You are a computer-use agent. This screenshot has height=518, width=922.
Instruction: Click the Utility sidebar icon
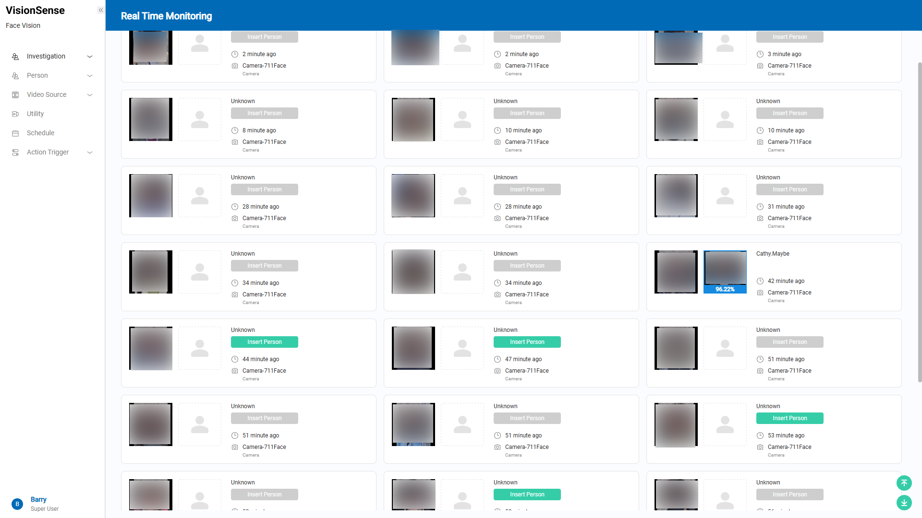tap(15, 114)
